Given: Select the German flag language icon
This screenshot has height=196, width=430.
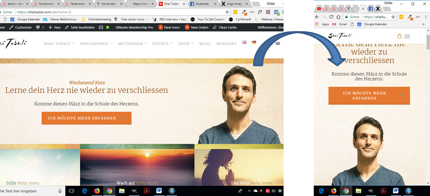Looking at the screenshot, I should click(x=254, y=43).
